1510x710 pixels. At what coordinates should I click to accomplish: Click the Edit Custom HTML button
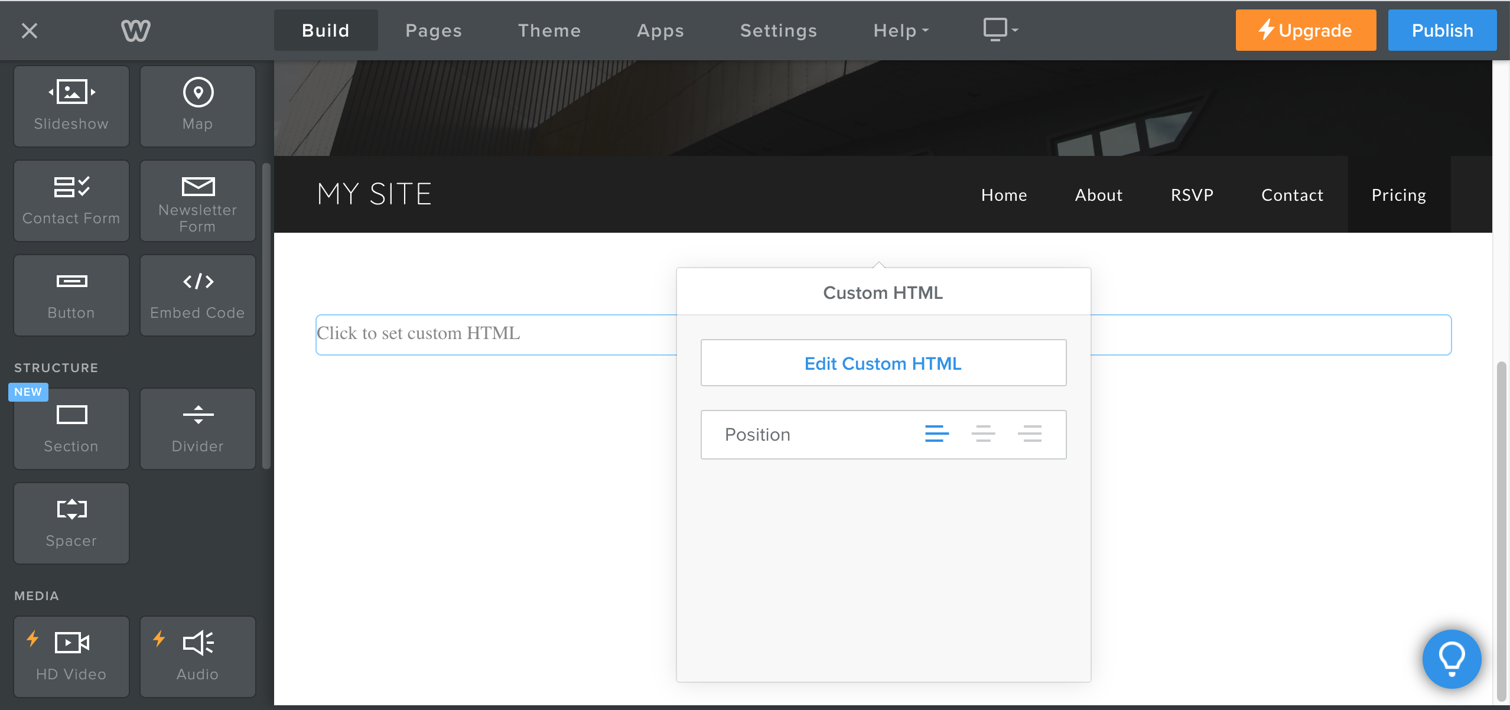click(883, 363)
